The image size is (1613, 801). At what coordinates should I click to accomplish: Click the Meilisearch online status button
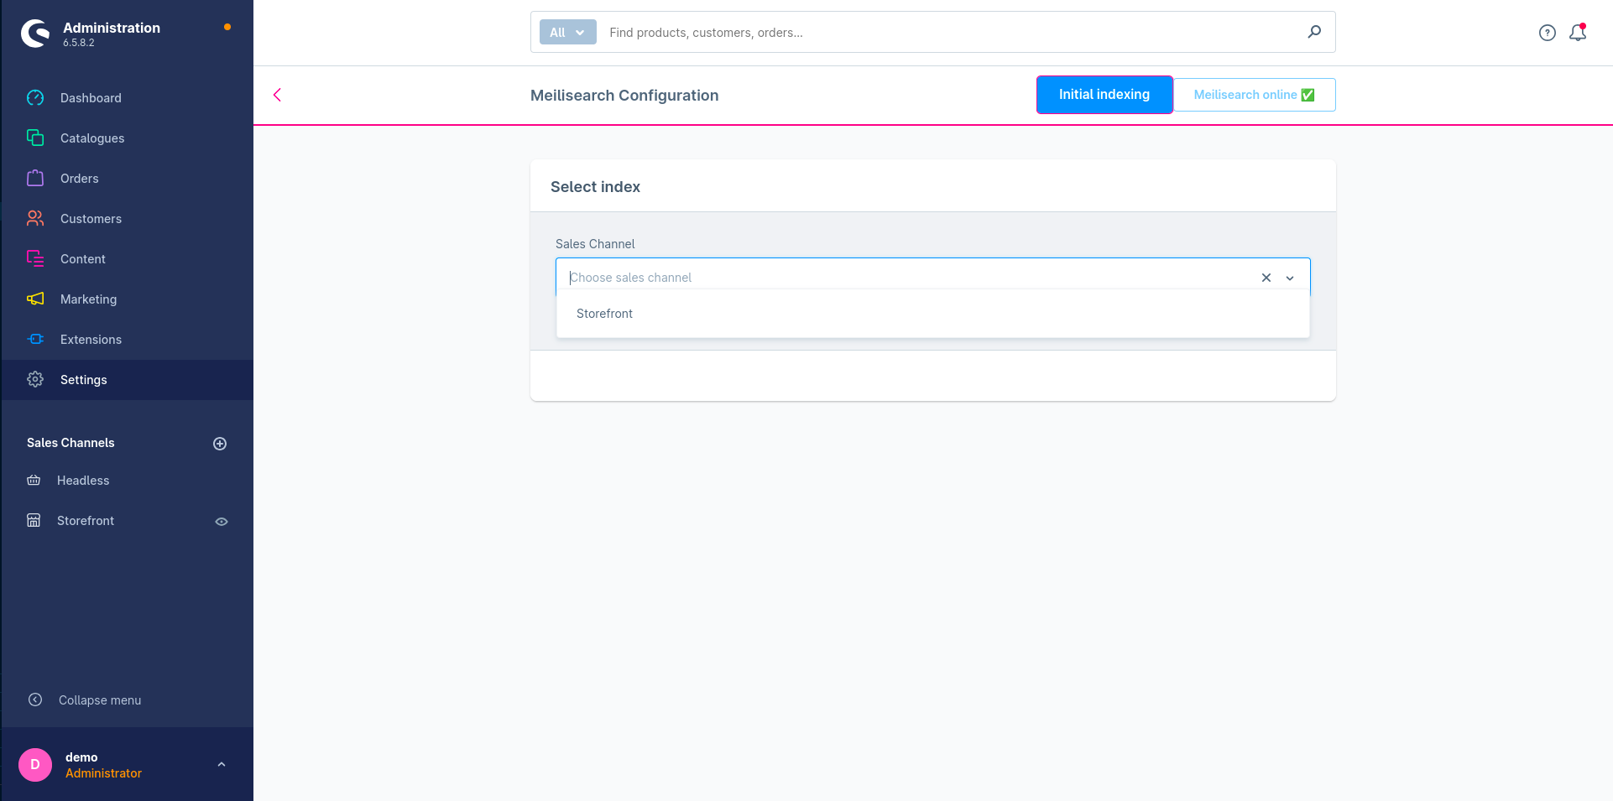point(1254,95)
